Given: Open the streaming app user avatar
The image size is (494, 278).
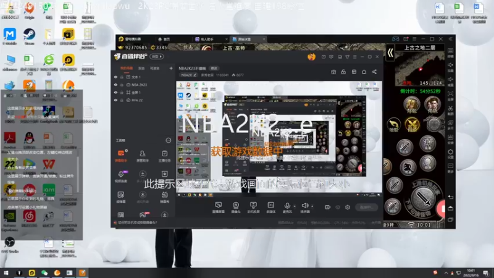Looking at the screenshot, I should [311, 57].
